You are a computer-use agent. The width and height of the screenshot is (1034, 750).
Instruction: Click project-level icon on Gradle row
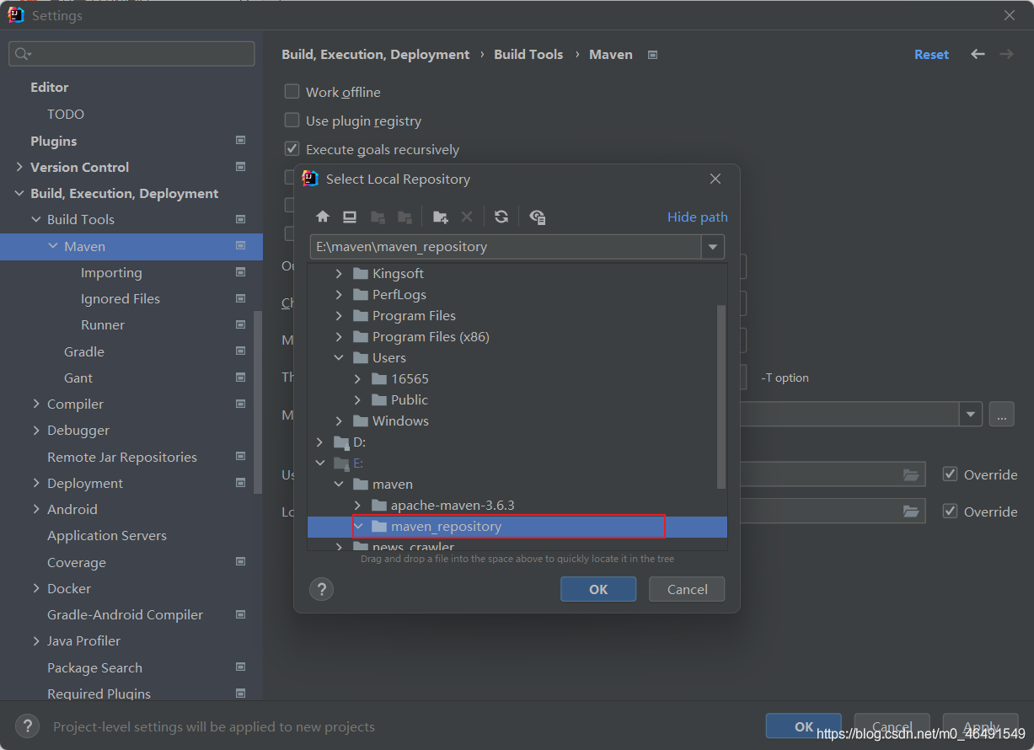pyautogui.click(x=240, y=351)
